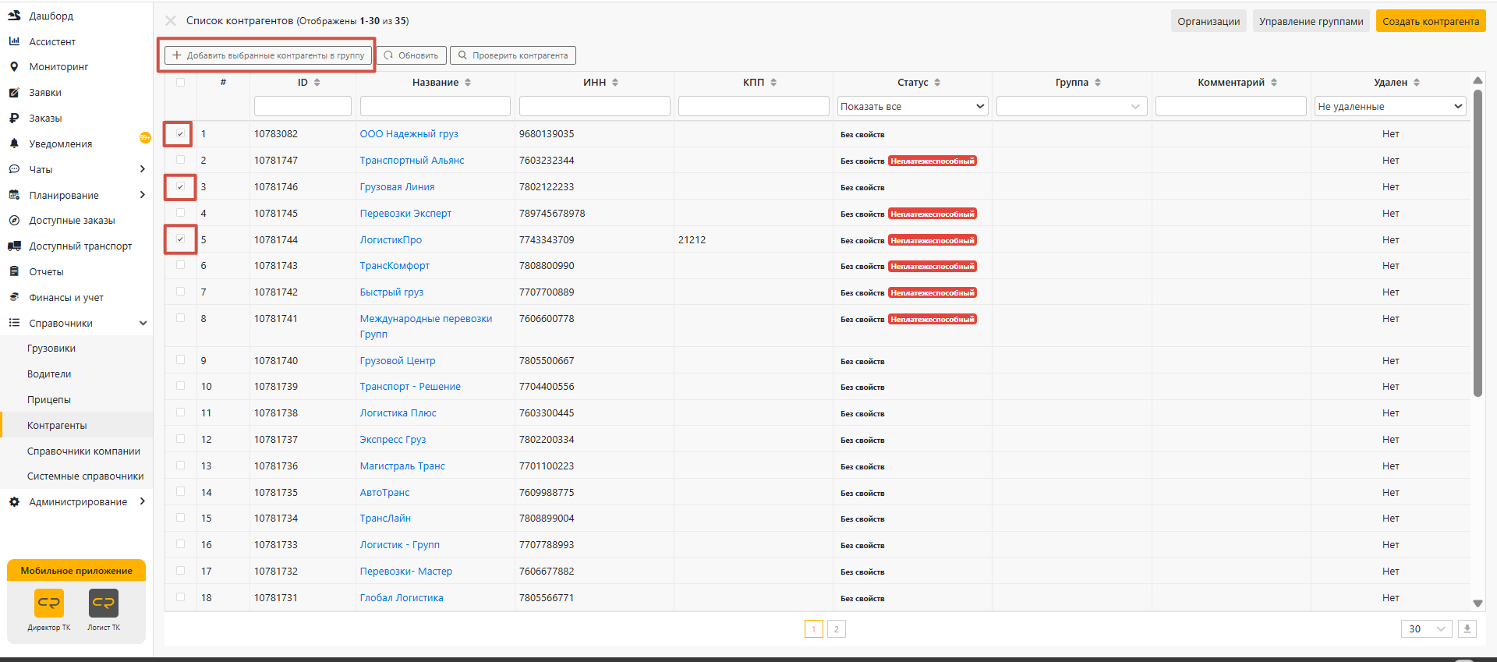Click the table's vertical scrollbar down arrow
This screenshot has height=662, width=1497.
1478,604
